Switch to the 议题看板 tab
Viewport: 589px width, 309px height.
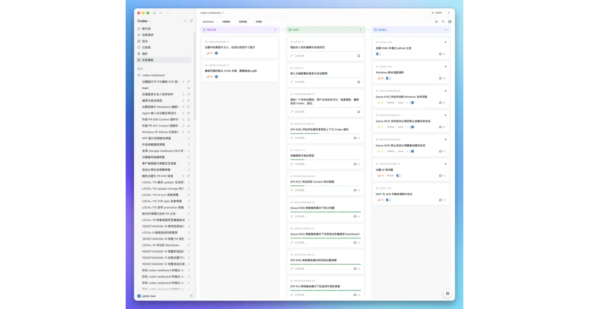226,22
